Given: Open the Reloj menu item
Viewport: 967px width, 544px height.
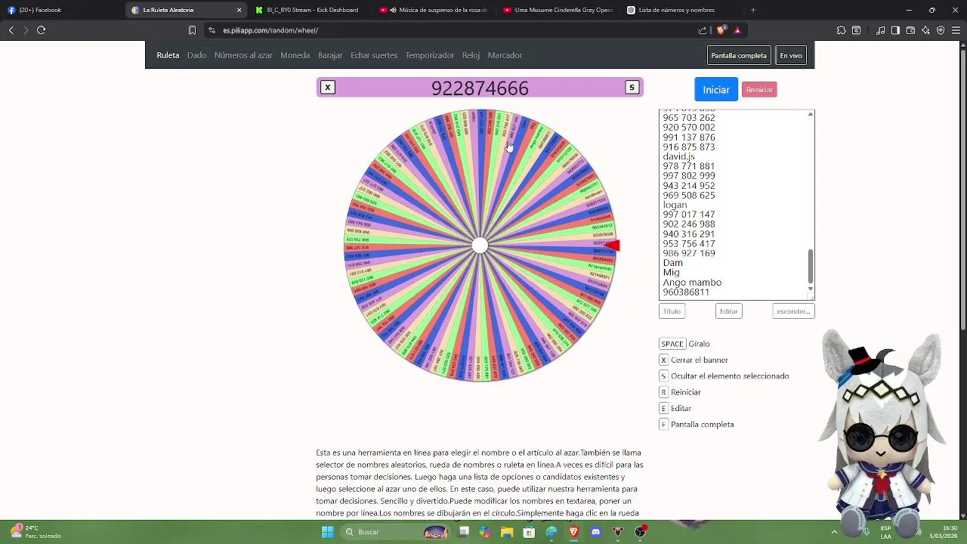Looking at the screenshot, I should pyautogui.click(x=471, y=55).
